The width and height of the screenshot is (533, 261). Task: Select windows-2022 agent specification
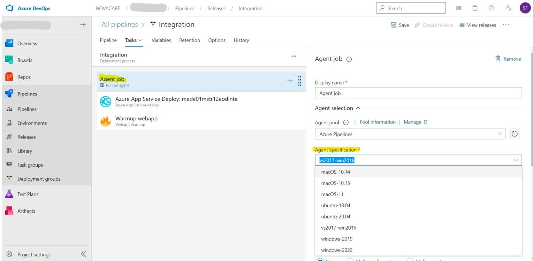coord(418,250)
